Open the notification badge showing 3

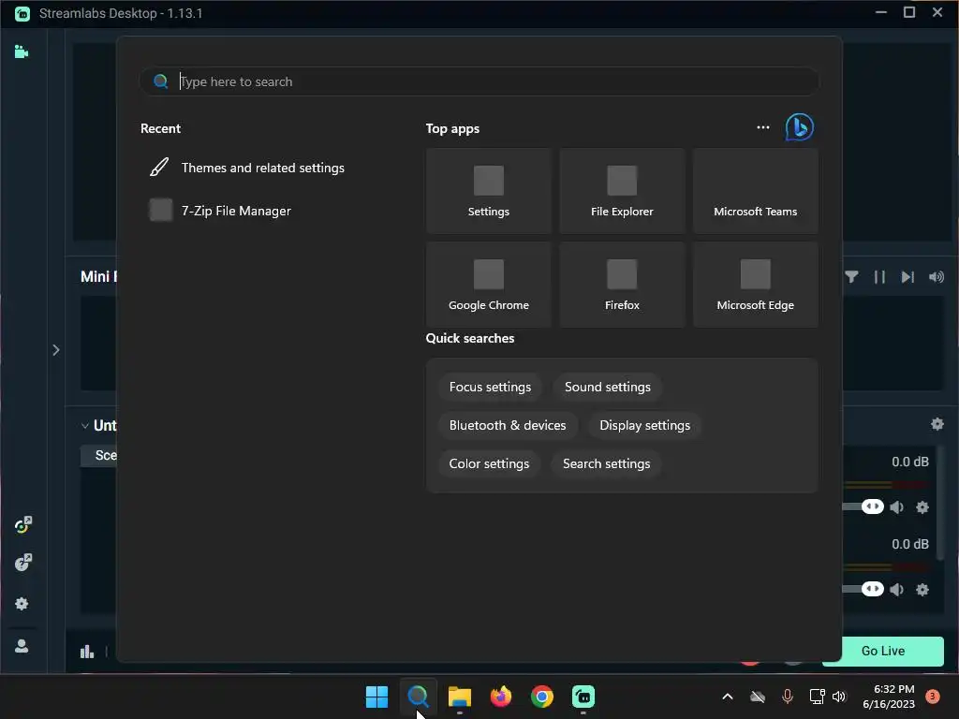point(933,697)
